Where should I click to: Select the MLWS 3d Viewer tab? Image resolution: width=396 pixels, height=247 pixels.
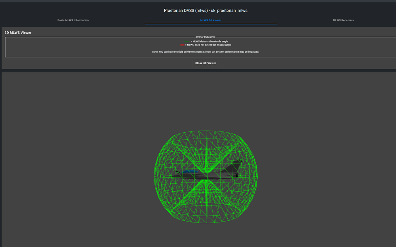211,20
